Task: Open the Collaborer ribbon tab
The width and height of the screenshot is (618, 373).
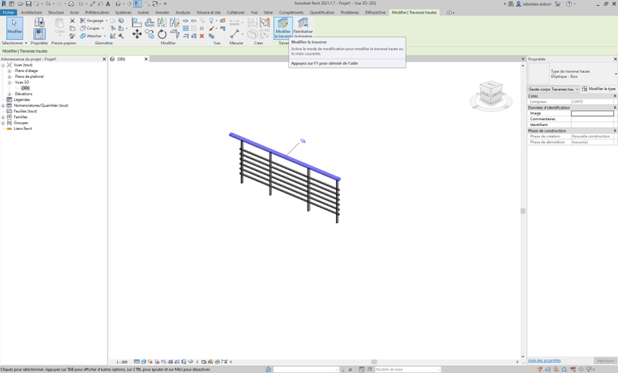Action: point(235,12)
